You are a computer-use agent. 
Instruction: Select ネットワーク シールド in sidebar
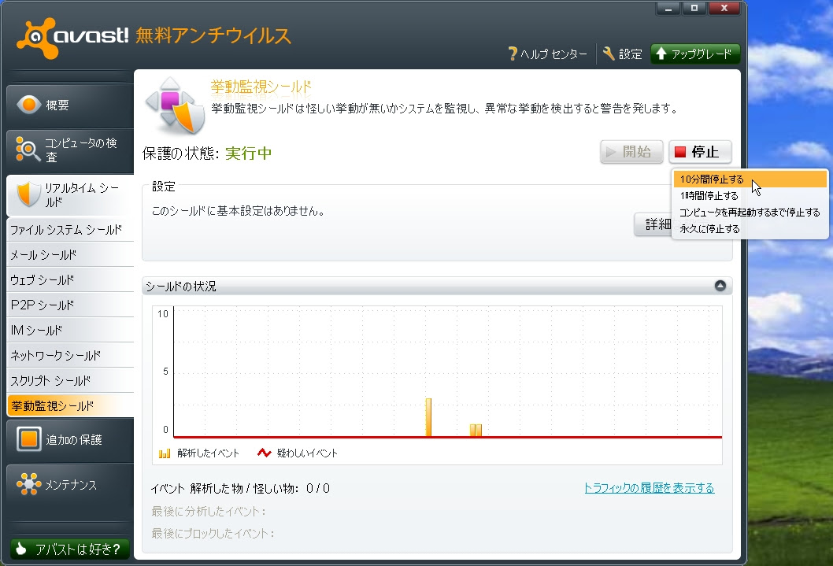pyautogui.click(x=70, y=355)
